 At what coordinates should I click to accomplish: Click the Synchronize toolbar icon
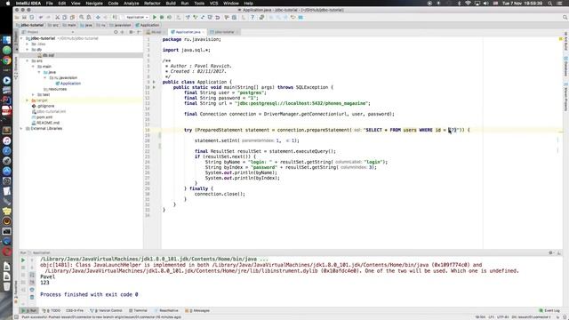[32, 18]
